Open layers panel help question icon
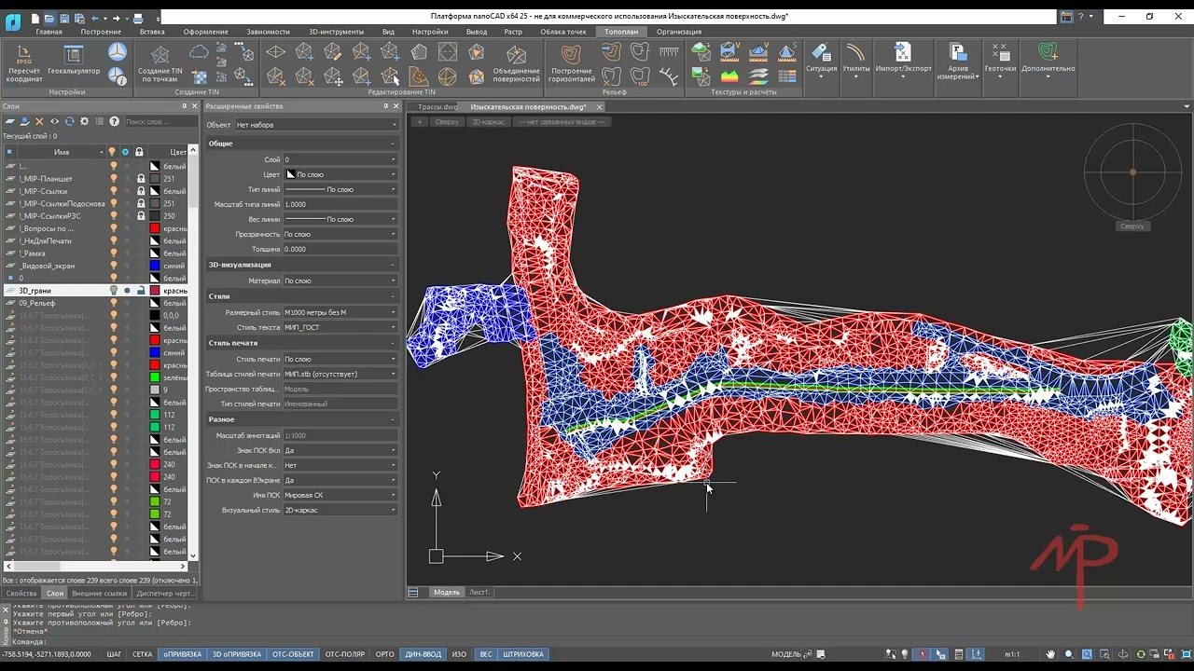Image resolution: width=1194 pixels, height=671 pixels. [x=115, y=121]
